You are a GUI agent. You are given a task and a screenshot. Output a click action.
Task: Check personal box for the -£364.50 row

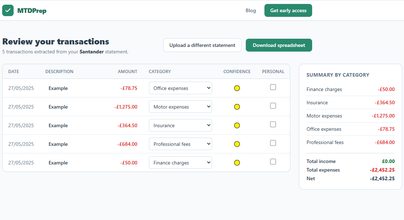coord(273,125)
